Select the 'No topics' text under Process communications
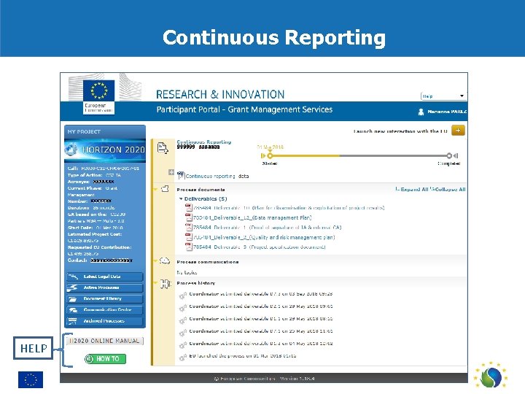This screenshot has height=394, width=525. [x=187, y=272]
